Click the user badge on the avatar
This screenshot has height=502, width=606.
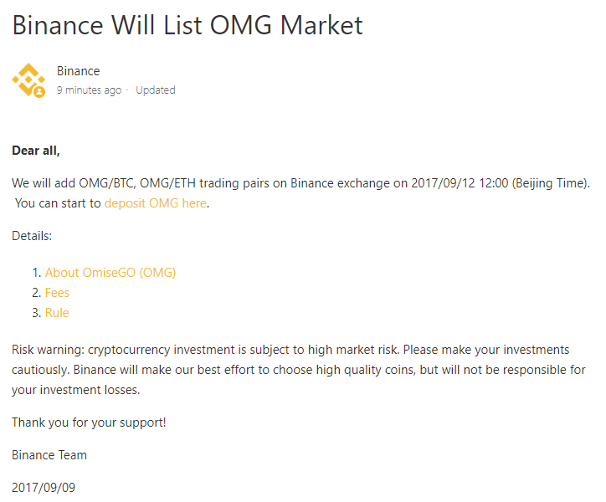coord(39,92)
